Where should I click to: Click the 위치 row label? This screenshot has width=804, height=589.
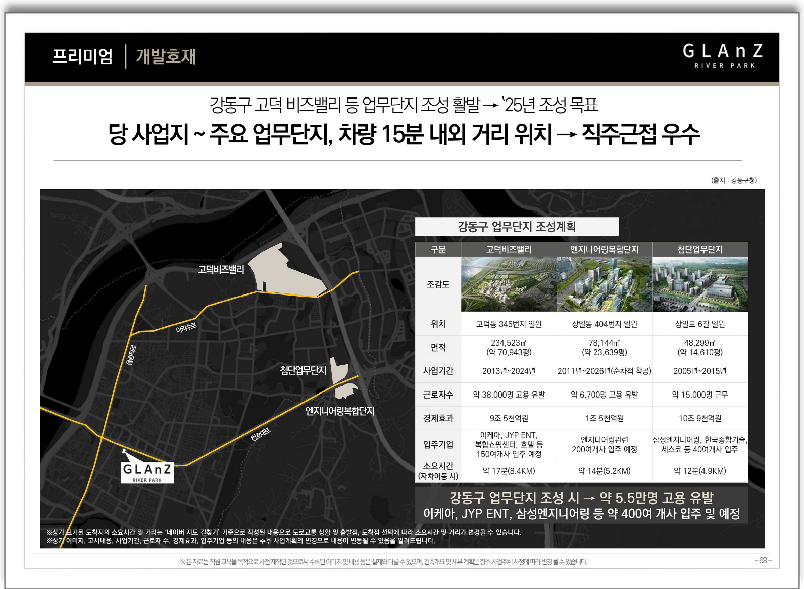pos(438,324)
